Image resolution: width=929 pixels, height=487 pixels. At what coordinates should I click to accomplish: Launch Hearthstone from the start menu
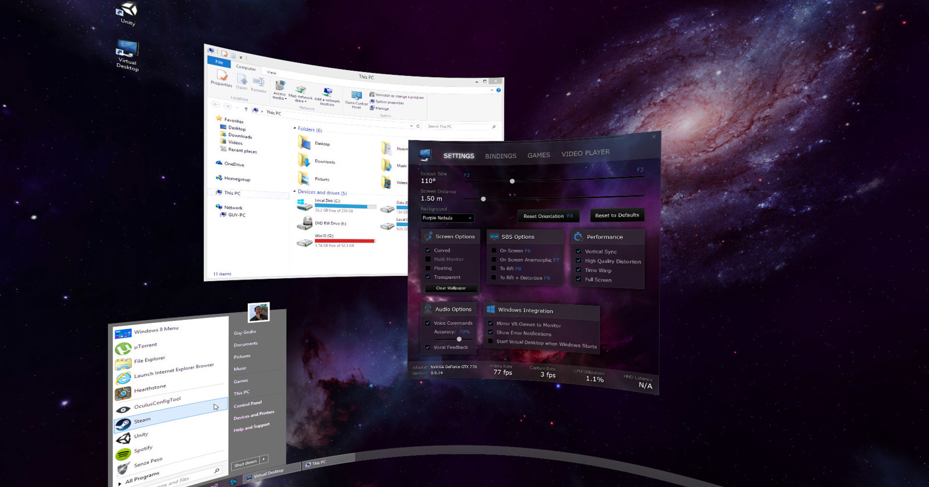pyautogui.click(x=141, y=391)
